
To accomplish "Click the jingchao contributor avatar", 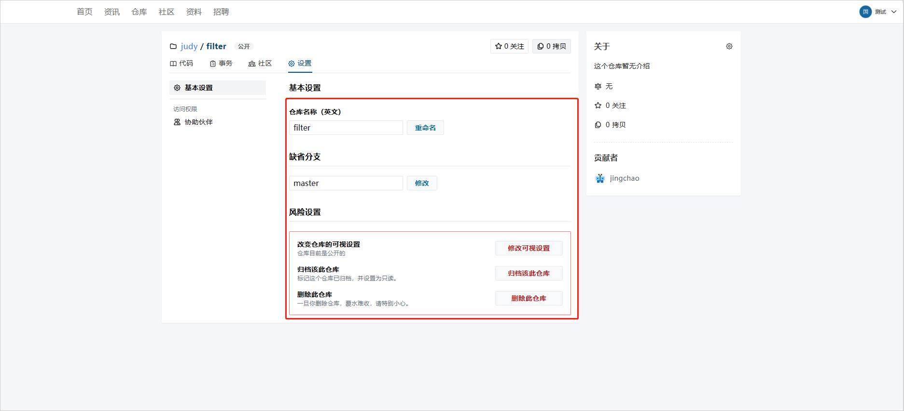I will [600, 178].
